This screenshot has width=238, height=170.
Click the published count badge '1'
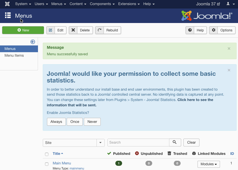[x=119, y=163]
